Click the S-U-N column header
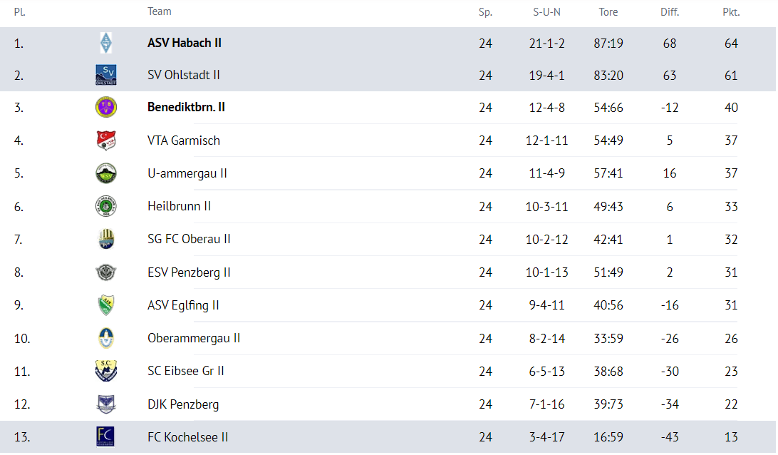778x455 pixels. coord(547,12)
